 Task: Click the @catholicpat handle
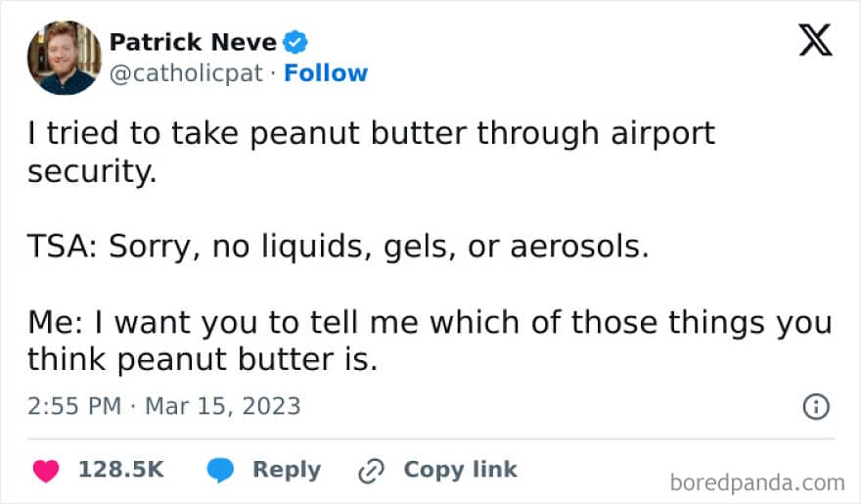coord(186,73)
